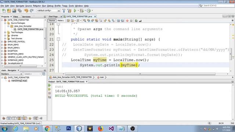Screen dimensions: 235x132
Task: Click the editor horizontal scrollbar
Action: click(140, 74)
